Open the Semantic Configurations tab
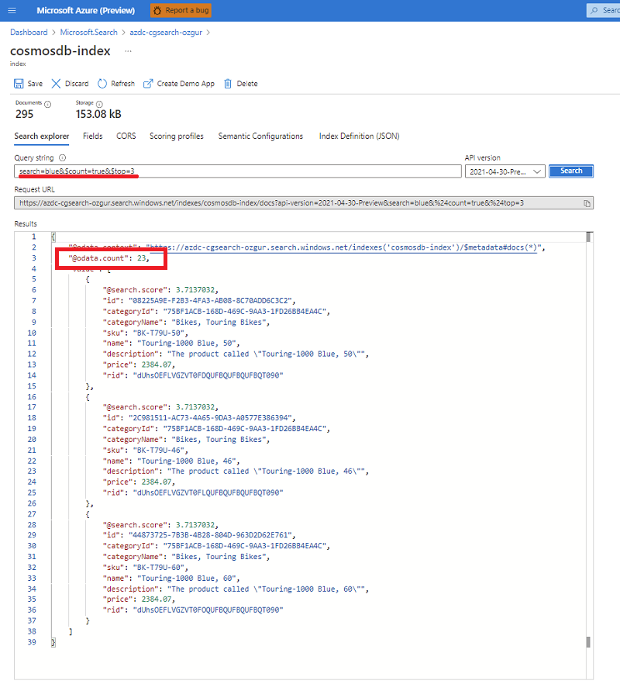Image resolution: width=620 pixels, height=698 pixels. tap(260, 136)
